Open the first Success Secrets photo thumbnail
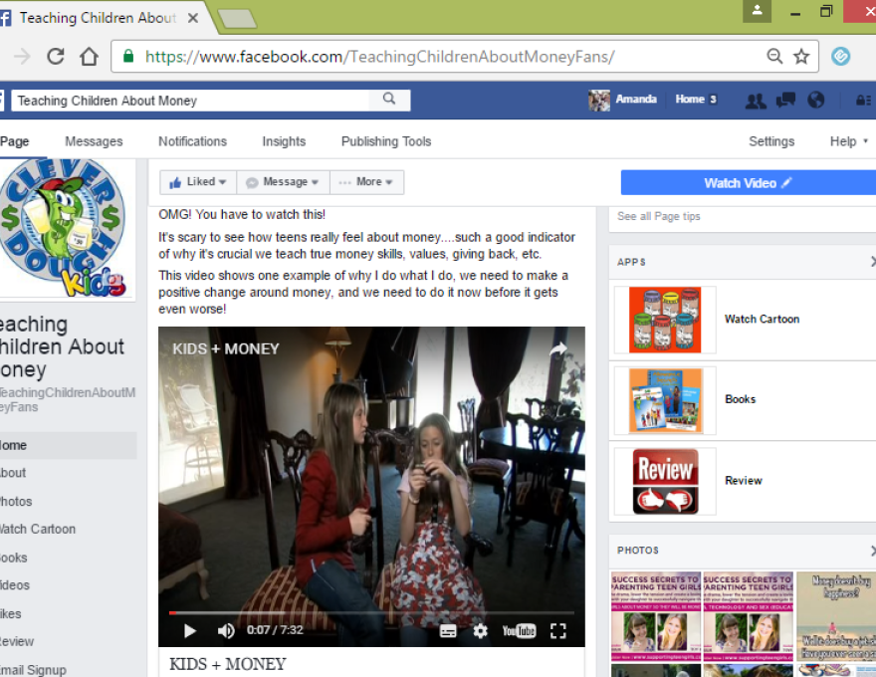This screenshot has width=876, height=677. point(656,616)
